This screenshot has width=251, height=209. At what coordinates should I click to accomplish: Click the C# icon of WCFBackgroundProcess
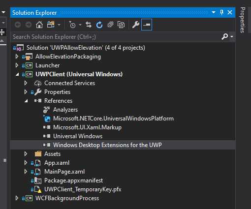(x=29, y=198)
